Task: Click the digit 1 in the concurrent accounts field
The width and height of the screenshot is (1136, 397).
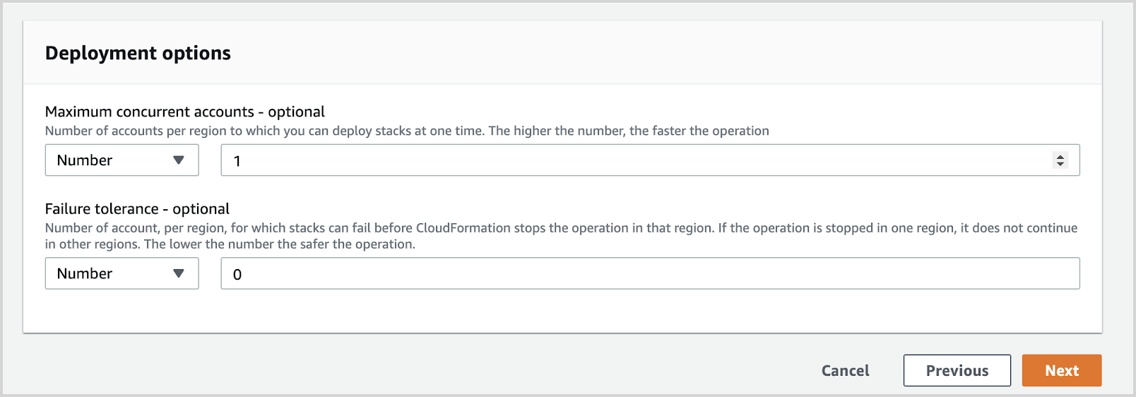Action: point(237,161)
